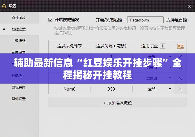Screen dimensions: 195x137
Task: Select the 按键连发 sidebar tab
Action: 19,29
